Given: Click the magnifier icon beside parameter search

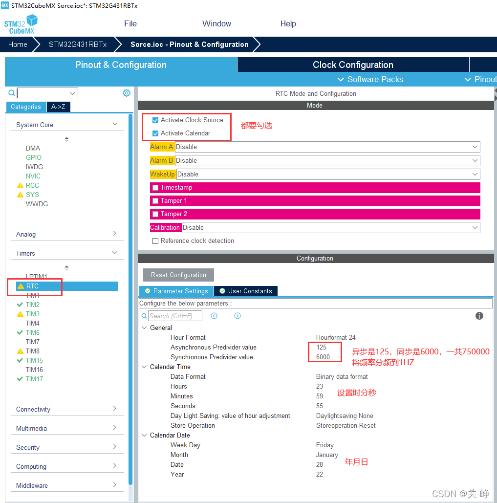Looking at the screenshot, I should click(x=144, y=316).
